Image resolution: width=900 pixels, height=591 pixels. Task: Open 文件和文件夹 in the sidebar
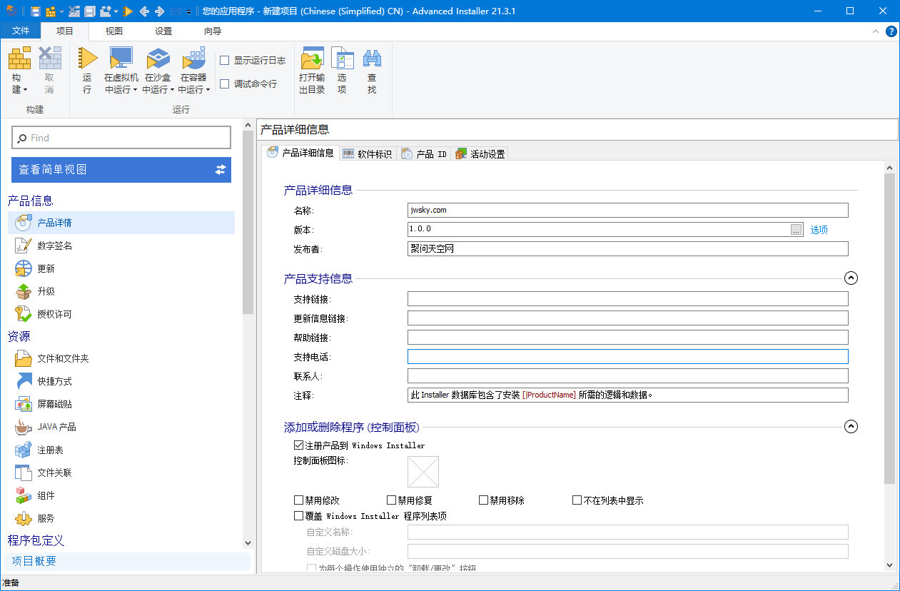(x=63, y=358)
